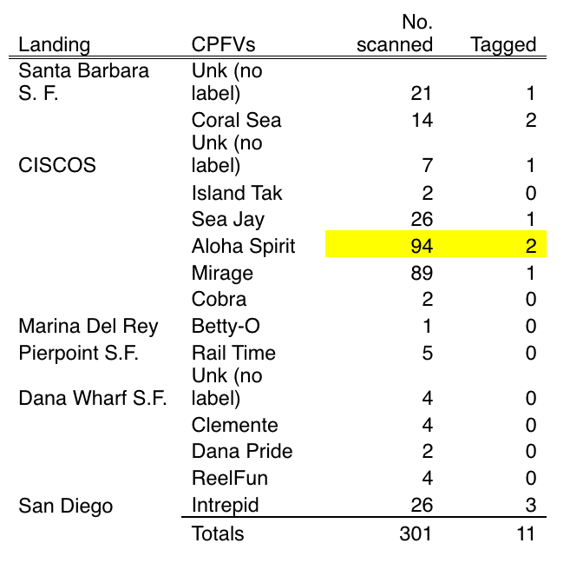The height and width of the screenshot is (563, 583).
Task: Select the Totals scanned value 301
Action: click(415, 533)
